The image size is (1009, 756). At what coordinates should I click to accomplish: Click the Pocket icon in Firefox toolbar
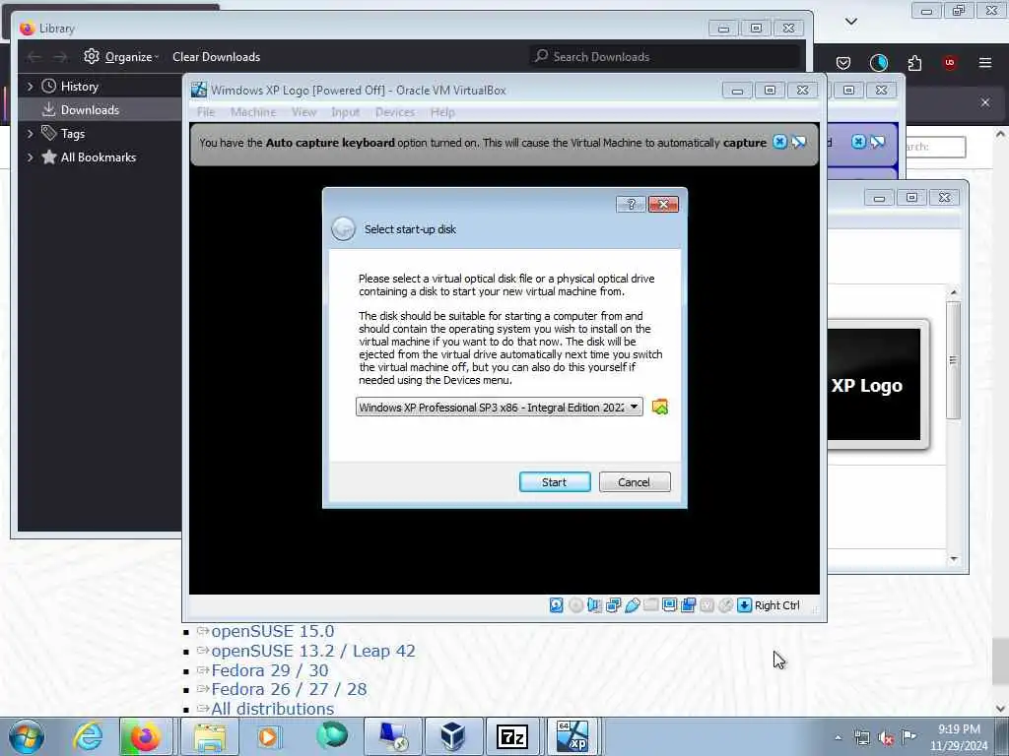pyautogui.click(x=843, y=62)
